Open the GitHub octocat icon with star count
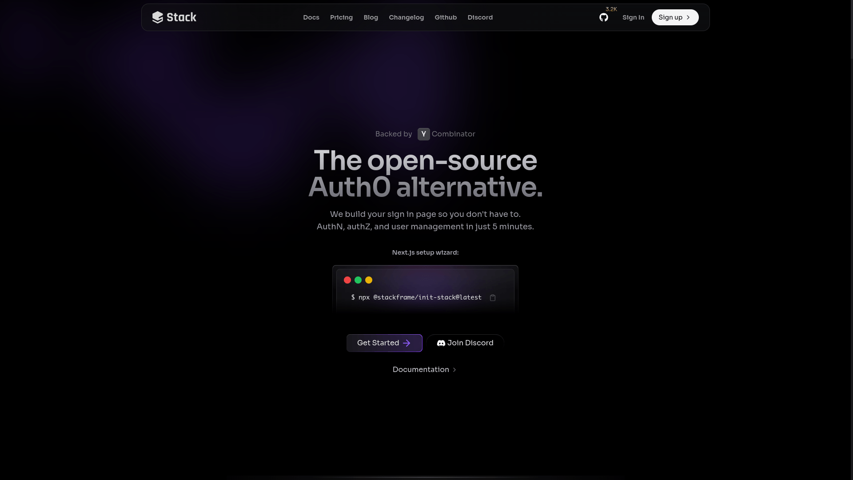The width and height of the screenshot is (853, 480). click(x=603, y=17)
